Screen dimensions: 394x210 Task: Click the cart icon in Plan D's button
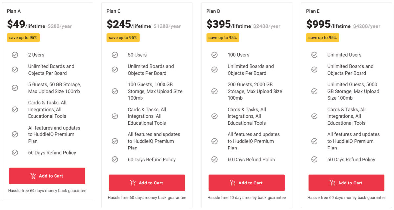click(x=233, y=183)
